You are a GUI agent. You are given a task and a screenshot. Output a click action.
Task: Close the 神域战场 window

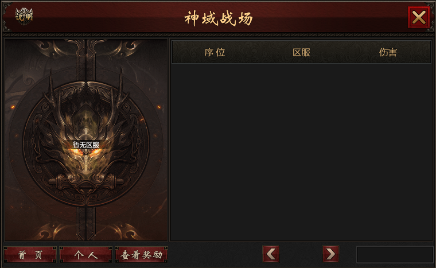click(x=419, y=17)
